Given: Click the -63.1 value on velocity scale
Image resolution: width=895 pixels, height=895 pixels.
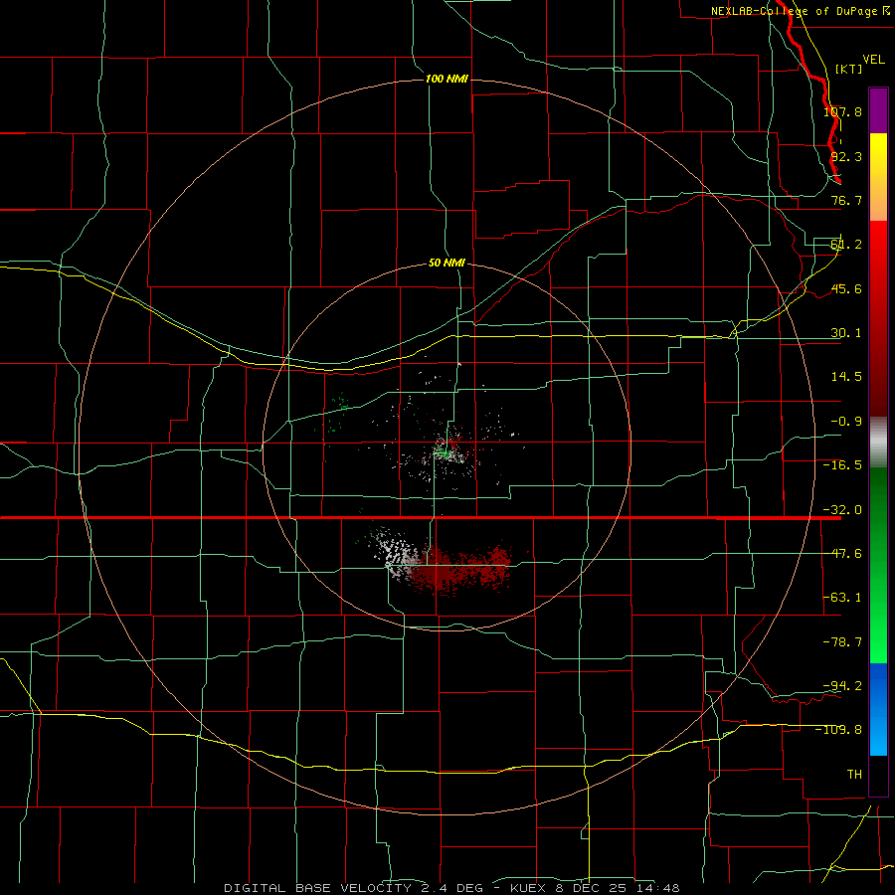Looking at the screenshot, I should [x=842, y=598].
